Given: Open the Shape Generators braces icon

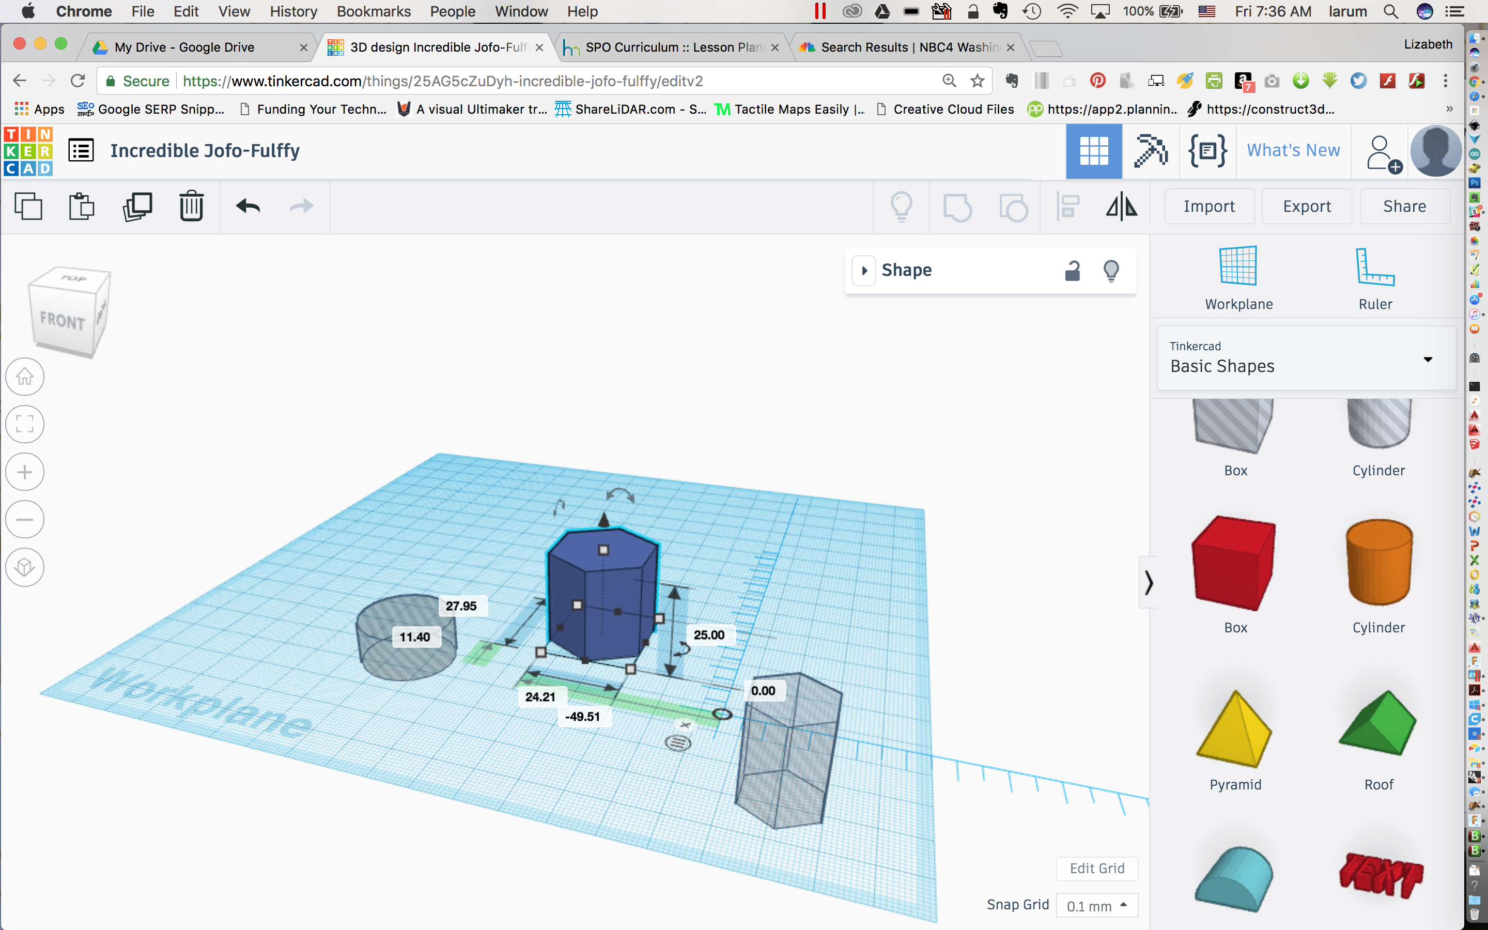Looking at the screenshot, I should [1207, 151].
